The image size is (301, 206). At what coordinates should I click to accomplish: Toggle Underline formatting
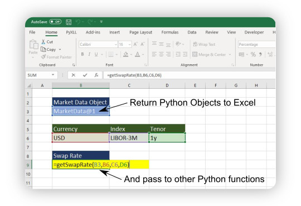tap(96, 55)
